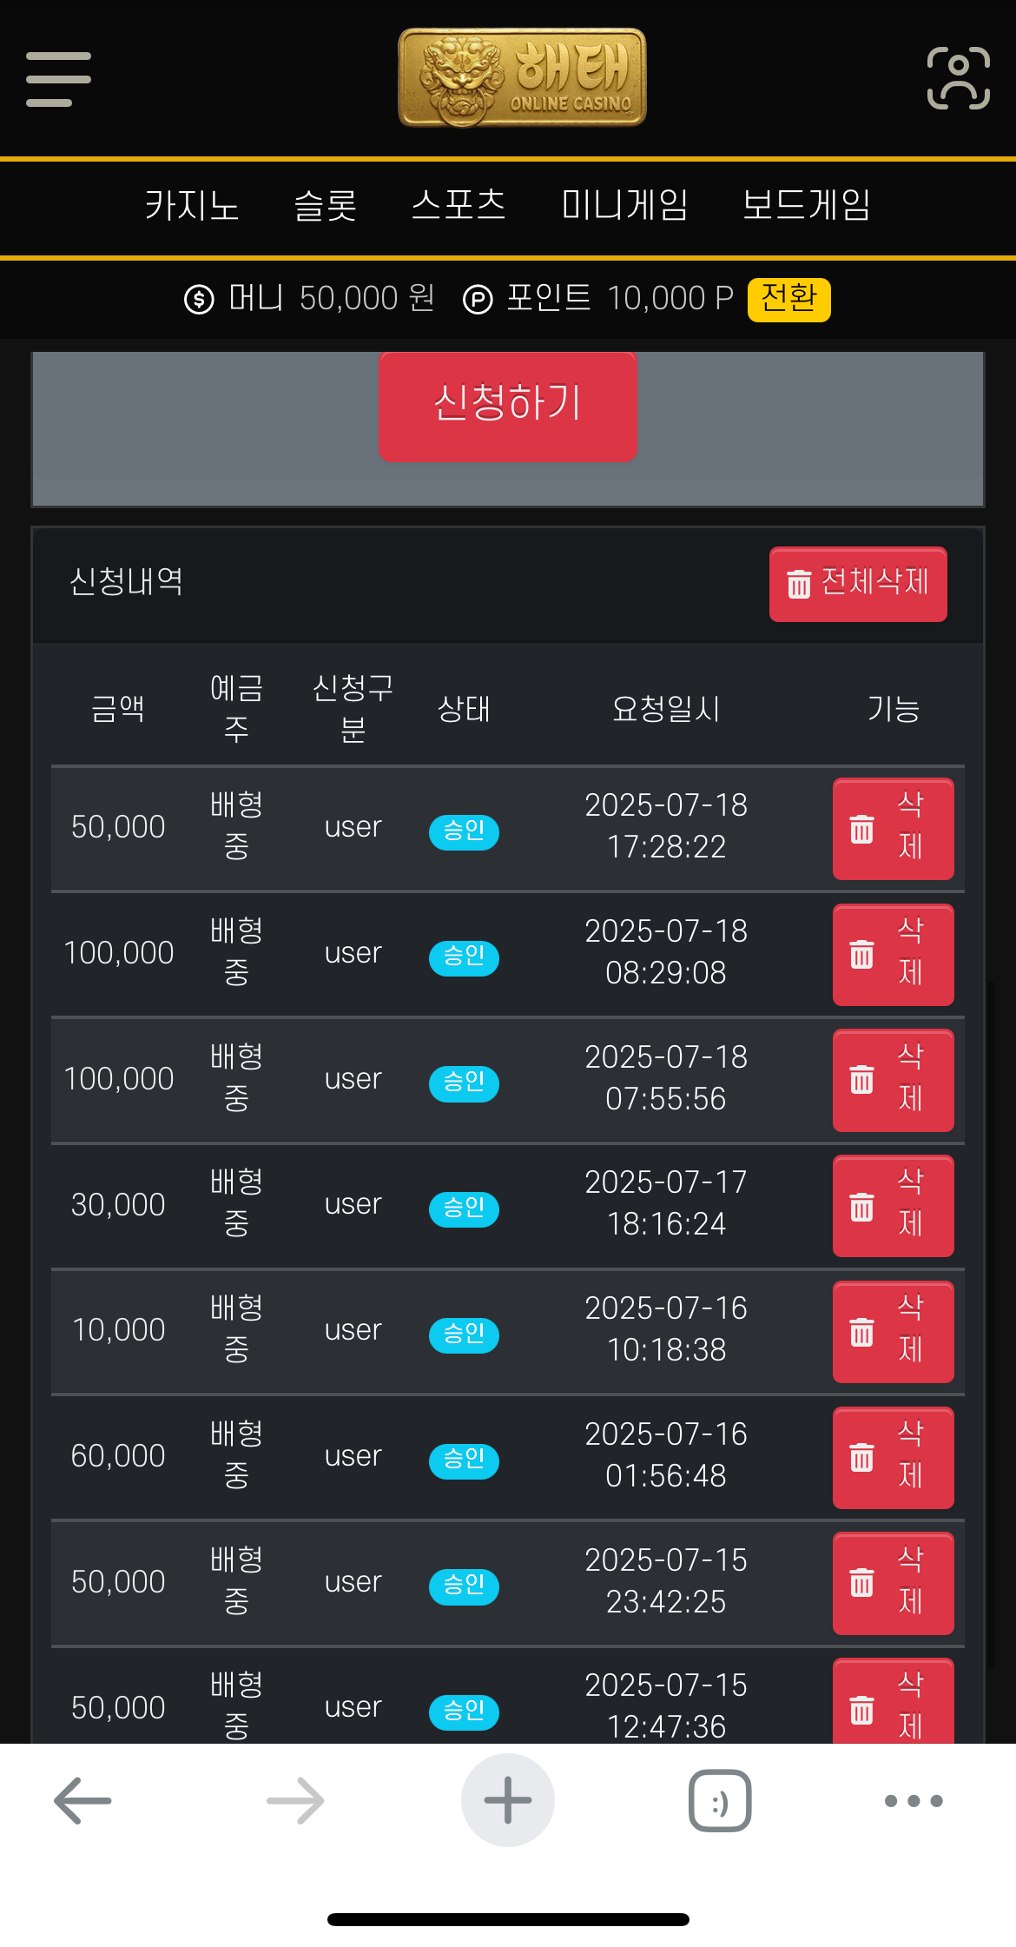
Task: Tap the P point icon
Action: click(478, 300)
